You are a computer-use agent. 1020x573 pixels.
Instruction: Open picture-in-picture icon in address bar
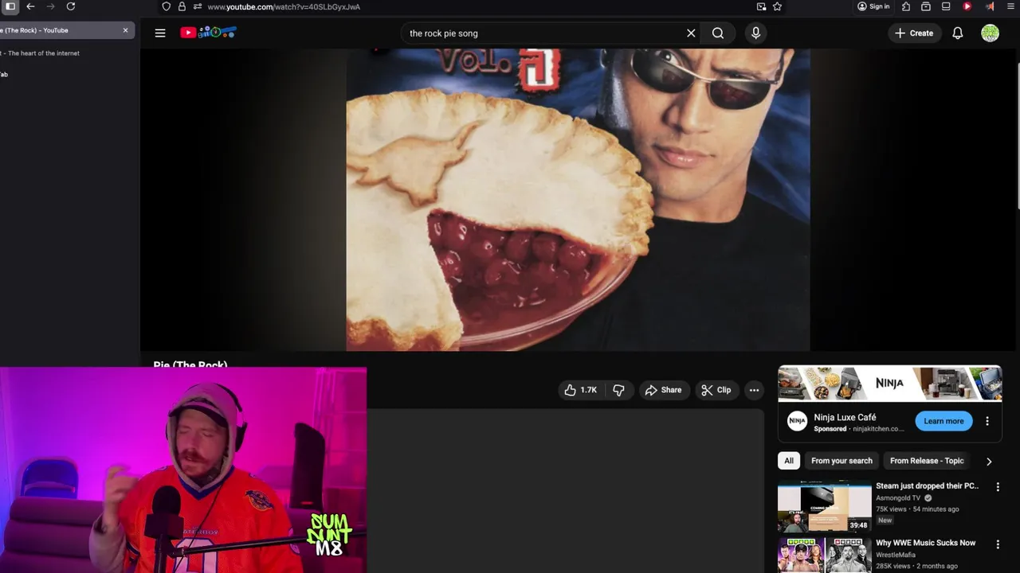click(761, 6)
